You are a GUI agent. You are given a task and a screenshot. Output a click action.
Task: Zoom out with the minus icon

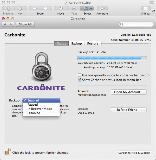[35, 9]
